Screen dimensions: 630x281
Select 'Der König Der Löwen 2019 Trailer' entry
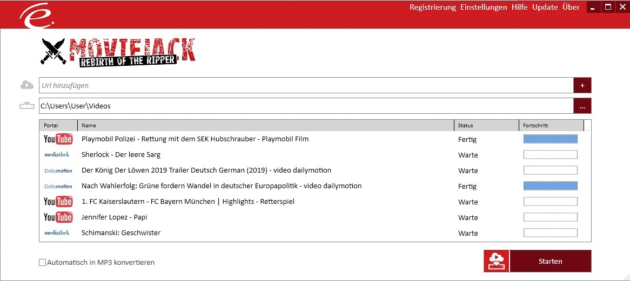pos(206,170)
